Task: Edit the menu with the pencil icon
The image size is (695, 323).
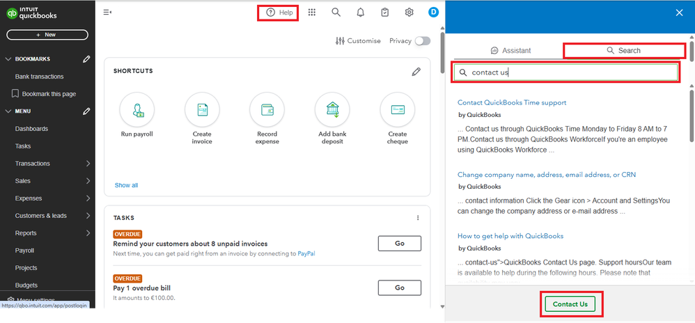Action: (87, 111)
